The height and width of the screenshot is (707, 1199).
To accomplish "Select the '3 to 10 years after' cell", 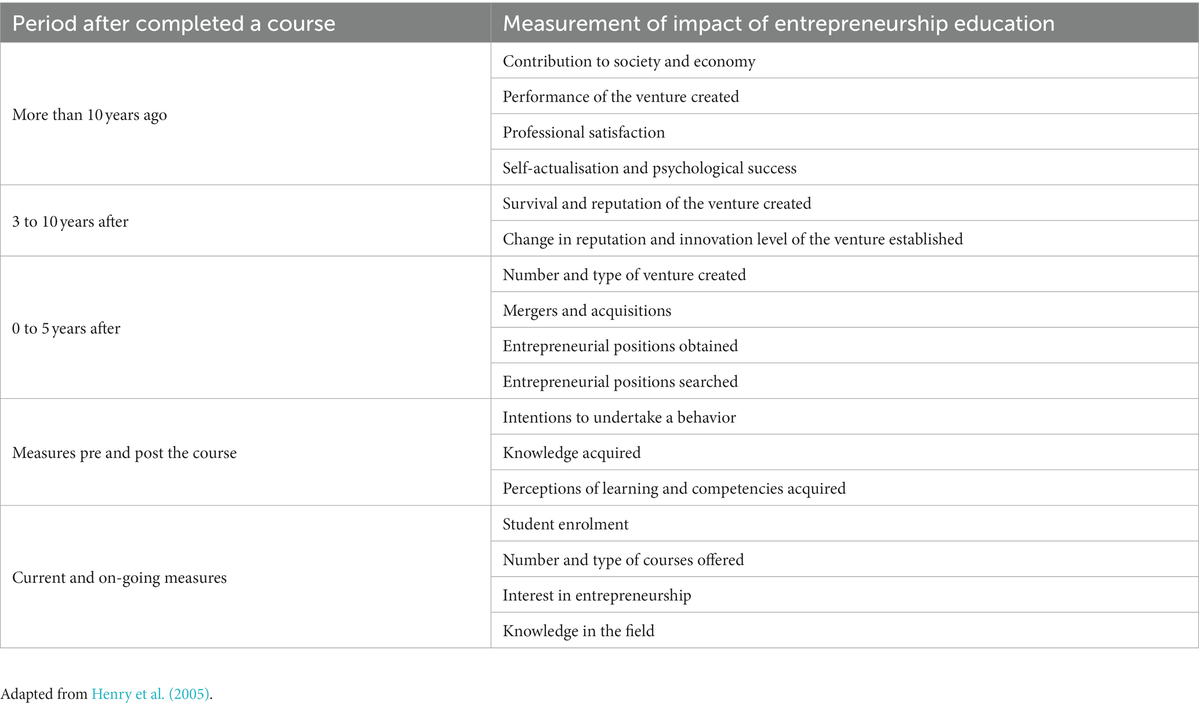I will (x=245, y=221).
